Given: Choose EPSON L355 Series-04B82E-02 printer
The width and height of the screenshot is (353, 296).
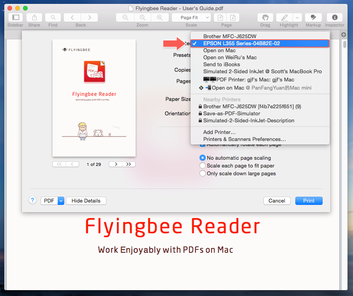Looking at the screenshot, I should [x=260, y=44].
